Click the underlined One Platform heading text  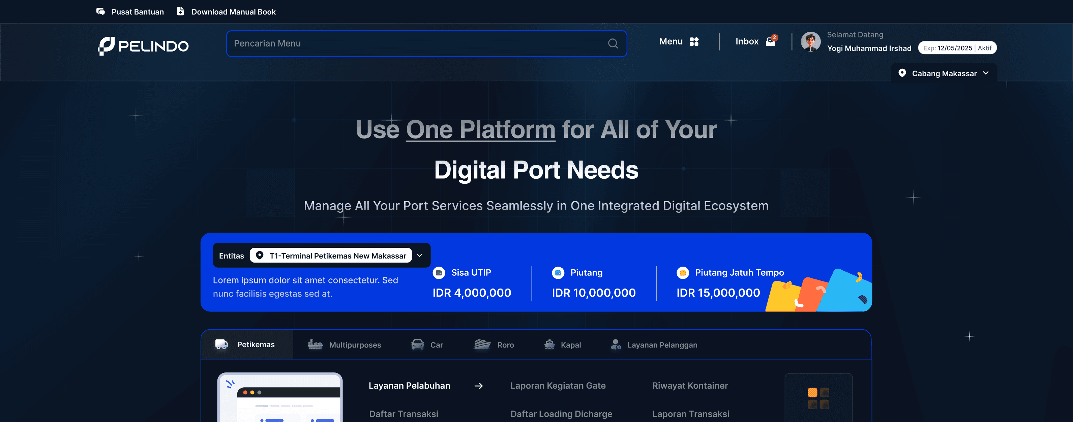480,129
